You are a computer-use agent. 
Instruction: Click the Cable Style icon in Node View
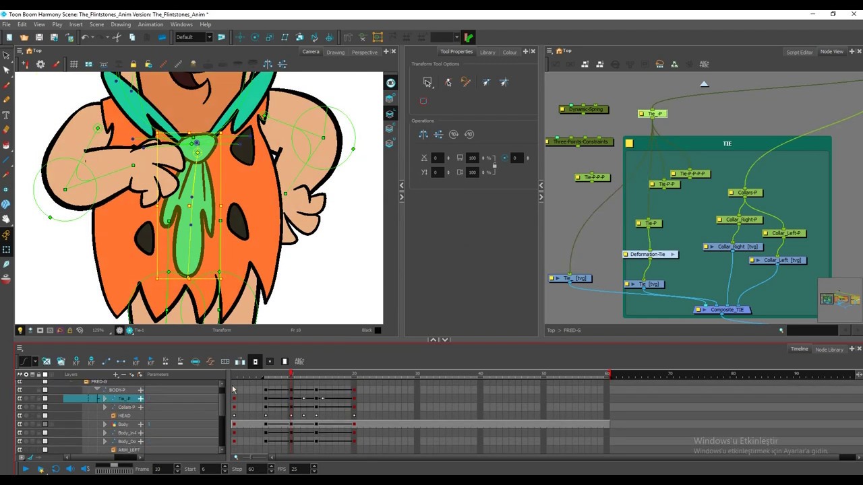click(x=659, y=64)
